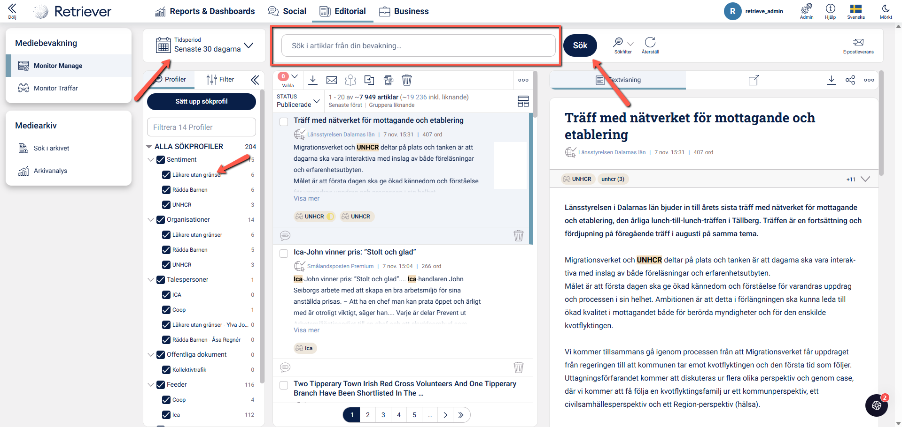Go to the Business section
Screen dimensions: 902x427
click(x=404, y=11)
